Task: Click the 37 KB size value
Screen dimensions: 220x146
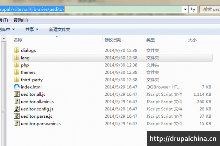Action: click(x=205, y=116)
